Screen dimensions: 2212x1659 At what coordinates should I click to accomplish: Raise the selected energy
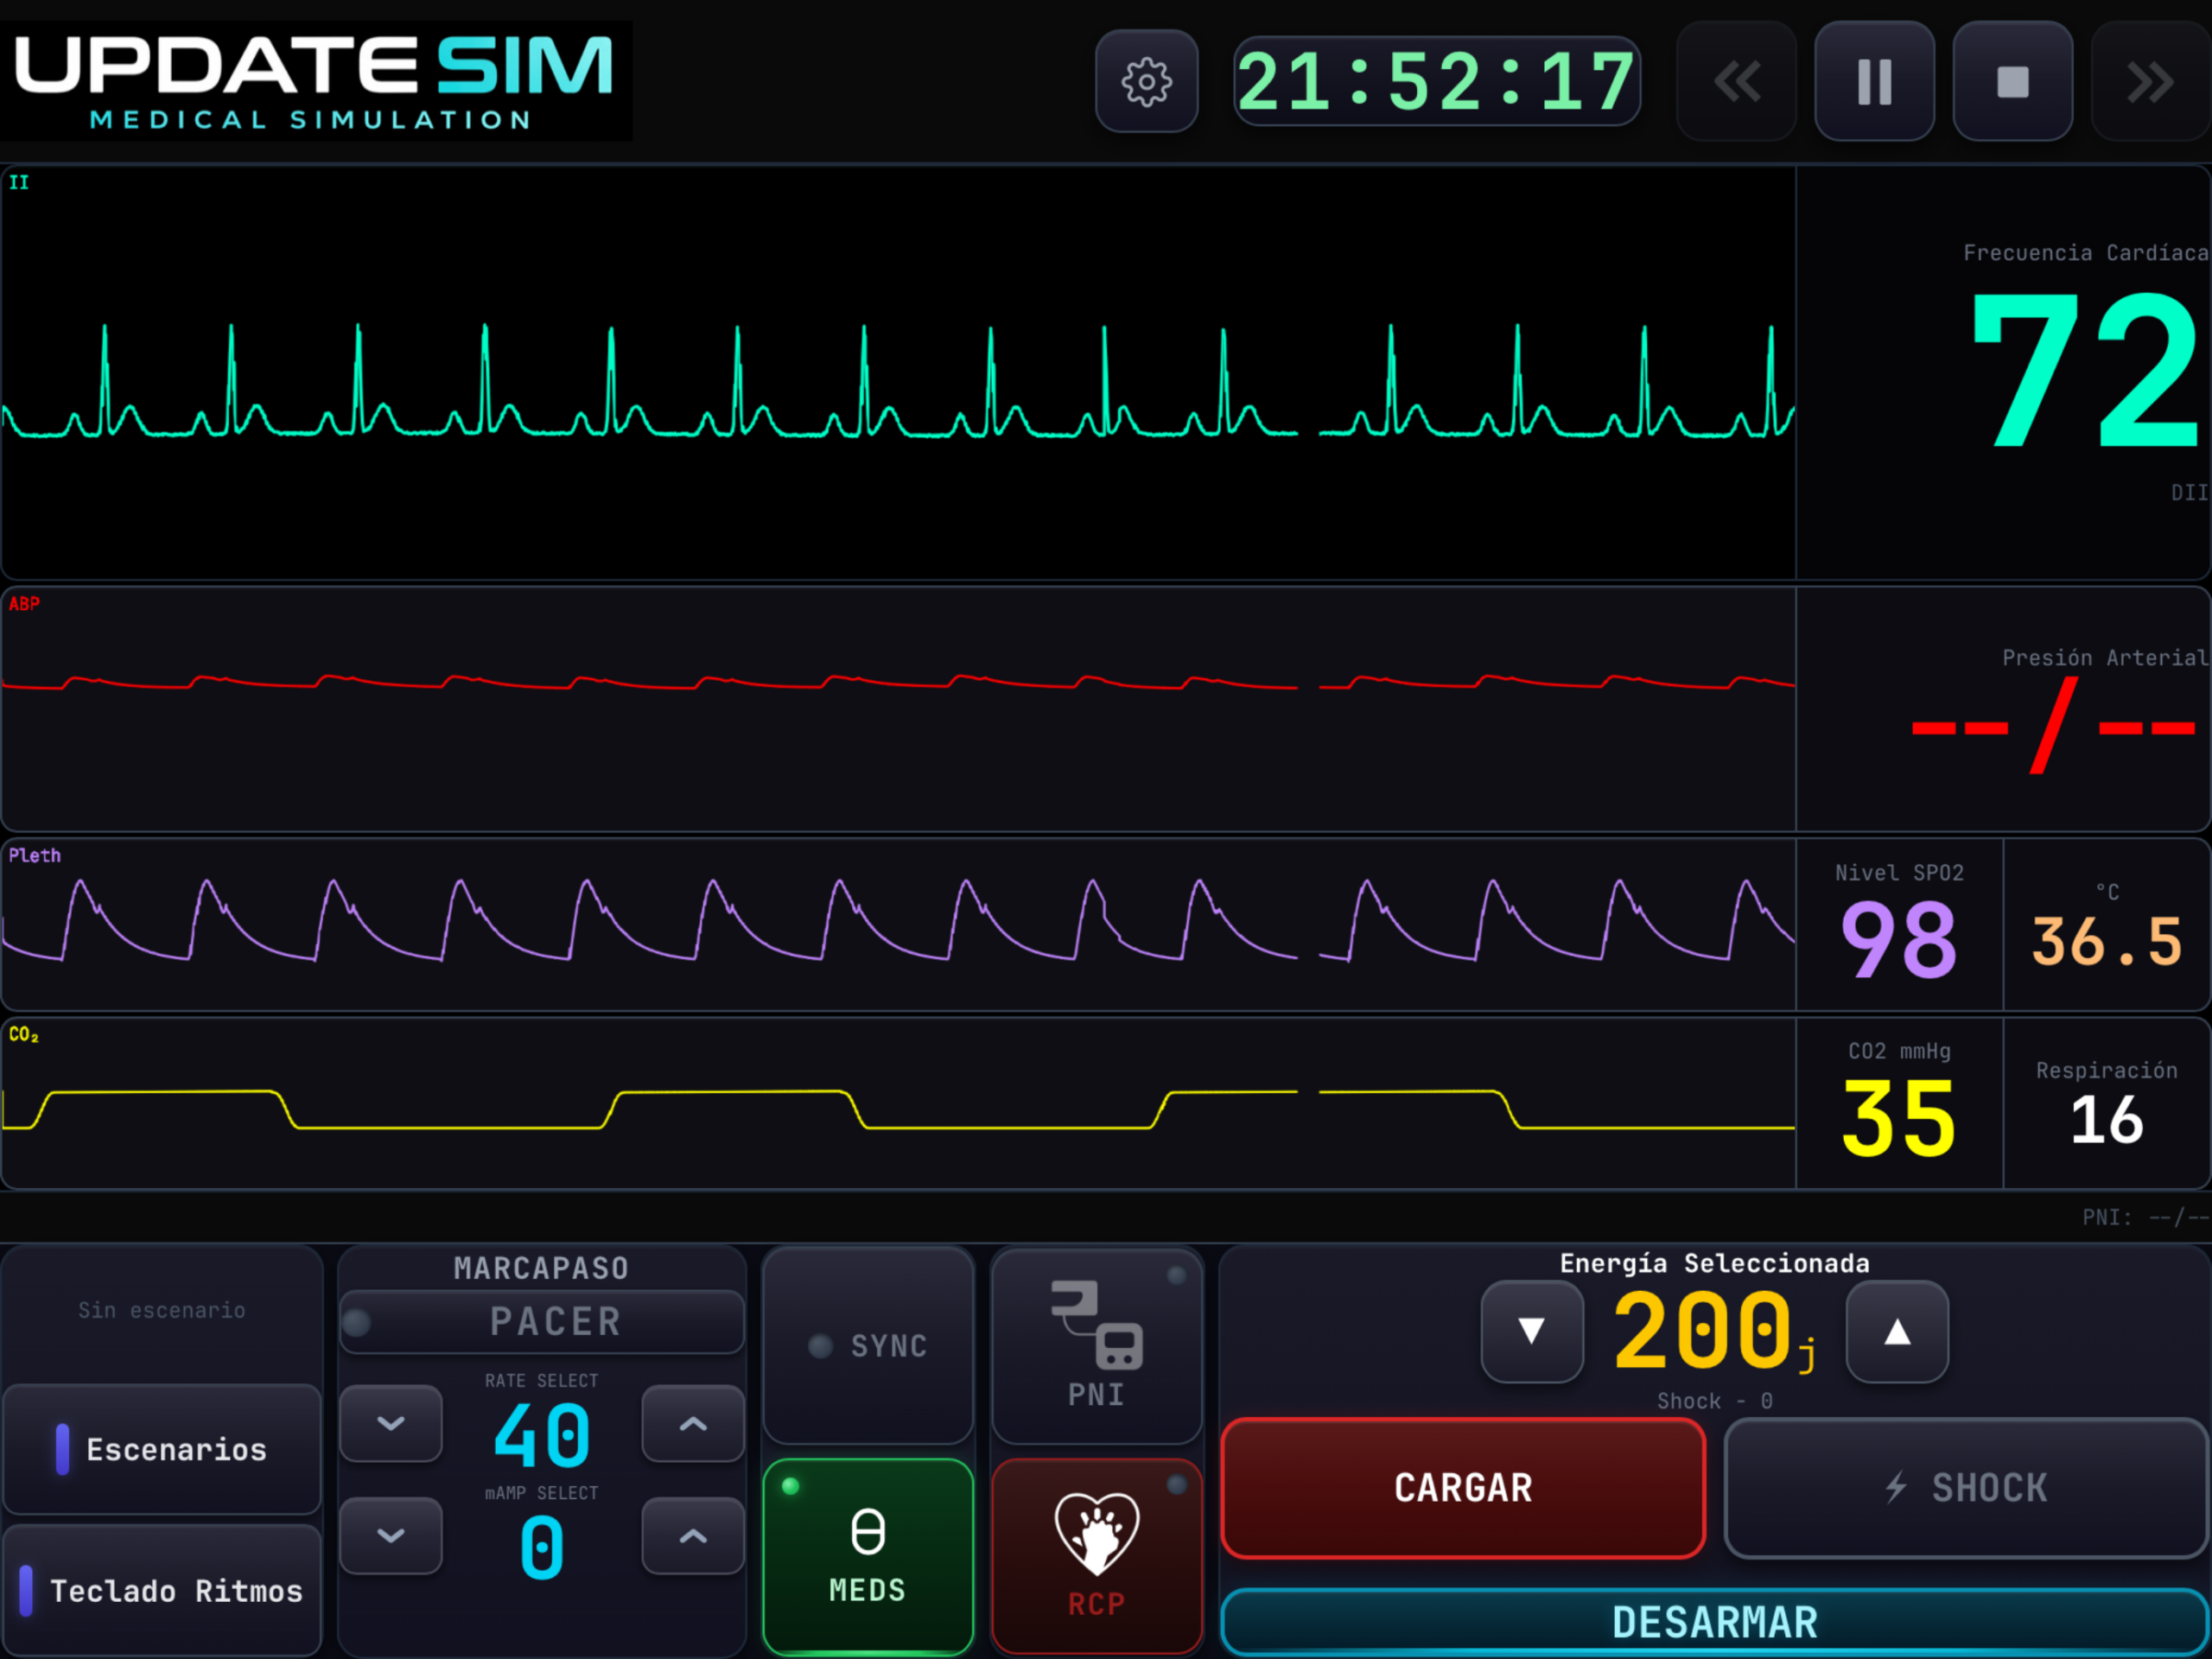tap(1897, 1331)
